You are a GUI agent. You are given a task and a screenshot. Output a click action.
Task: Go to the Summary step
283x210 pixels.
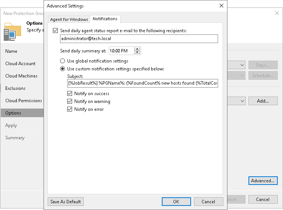15,138
